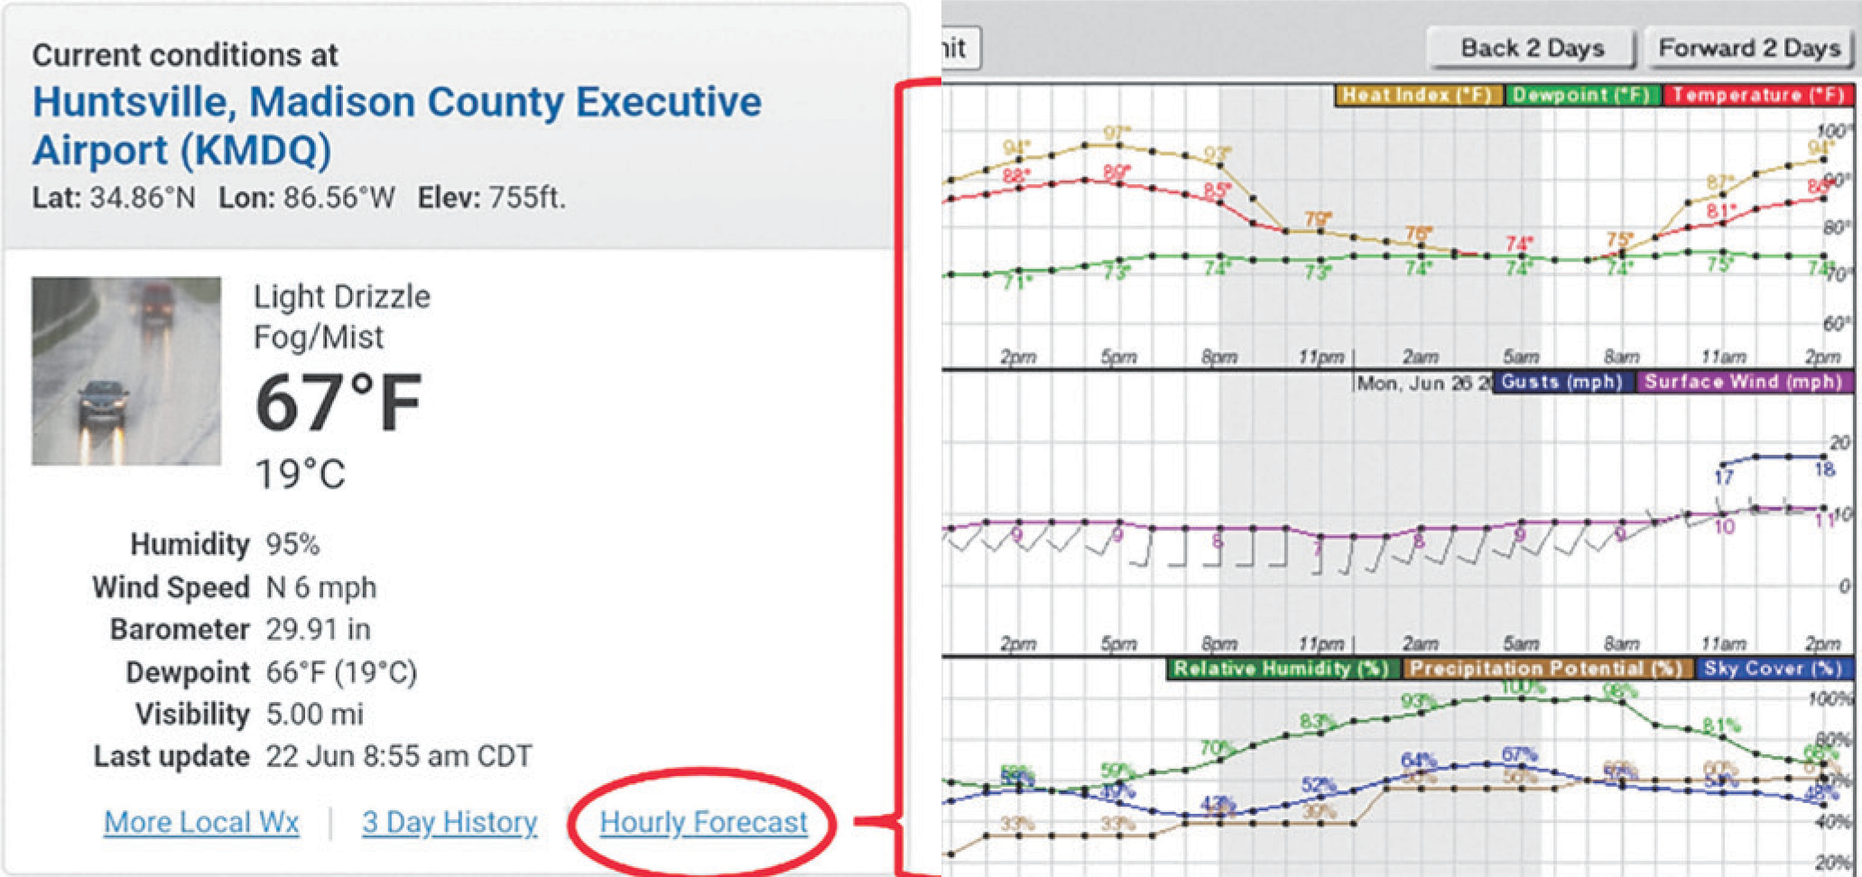Click the Gusts (mph) legend label
The height and width of the screenshot is (877, 1862).
click(1562, 382)
